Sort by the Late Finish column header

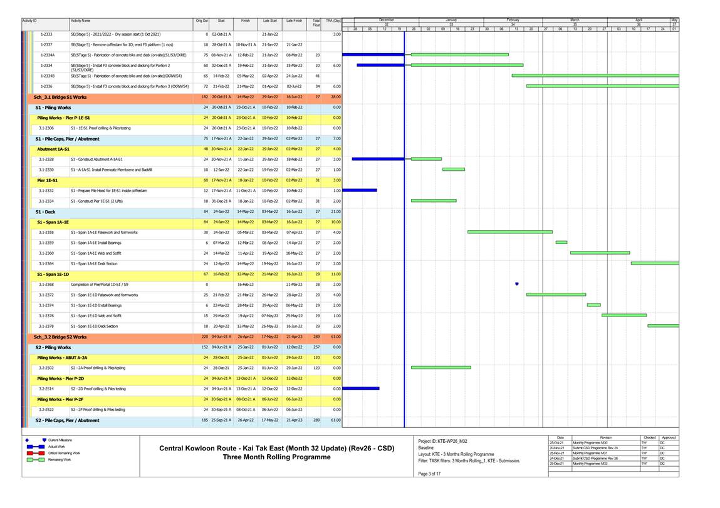294,21
